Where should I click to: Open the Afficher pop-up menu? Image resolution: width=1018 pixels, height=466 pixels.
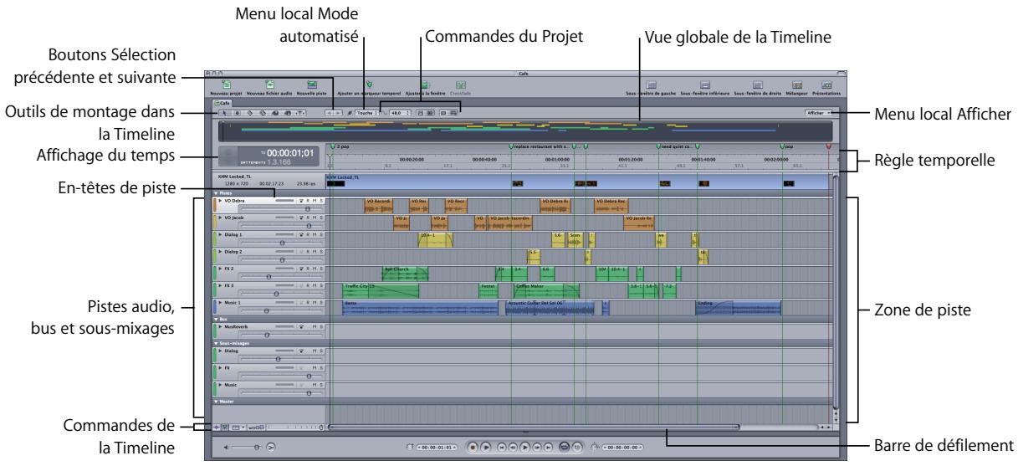coord(817,112)
